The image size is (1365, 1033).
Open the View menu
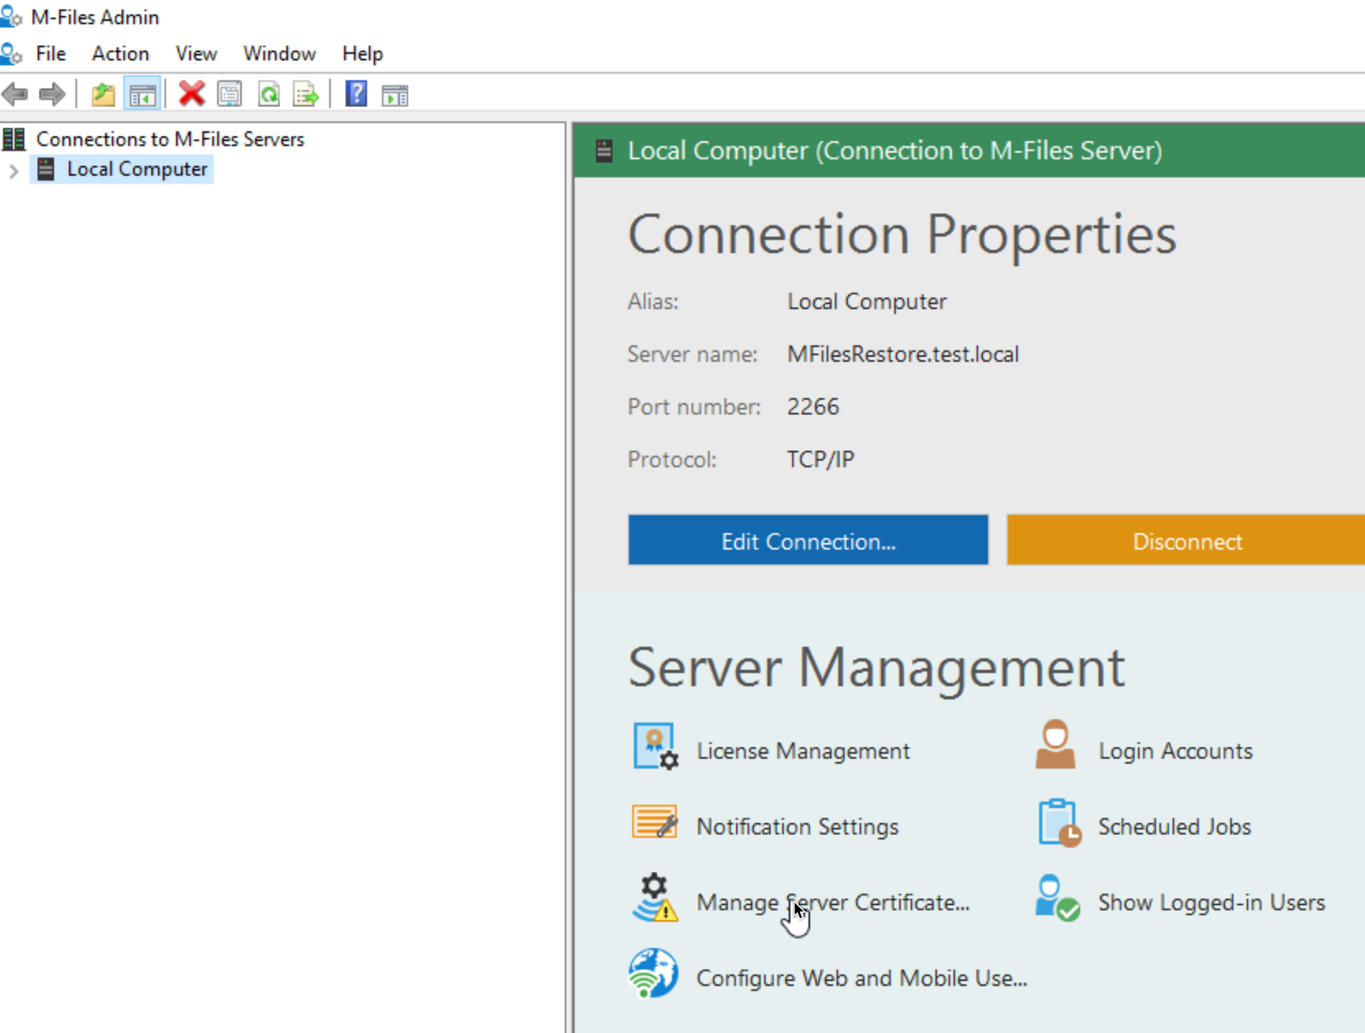pos(196,54)
